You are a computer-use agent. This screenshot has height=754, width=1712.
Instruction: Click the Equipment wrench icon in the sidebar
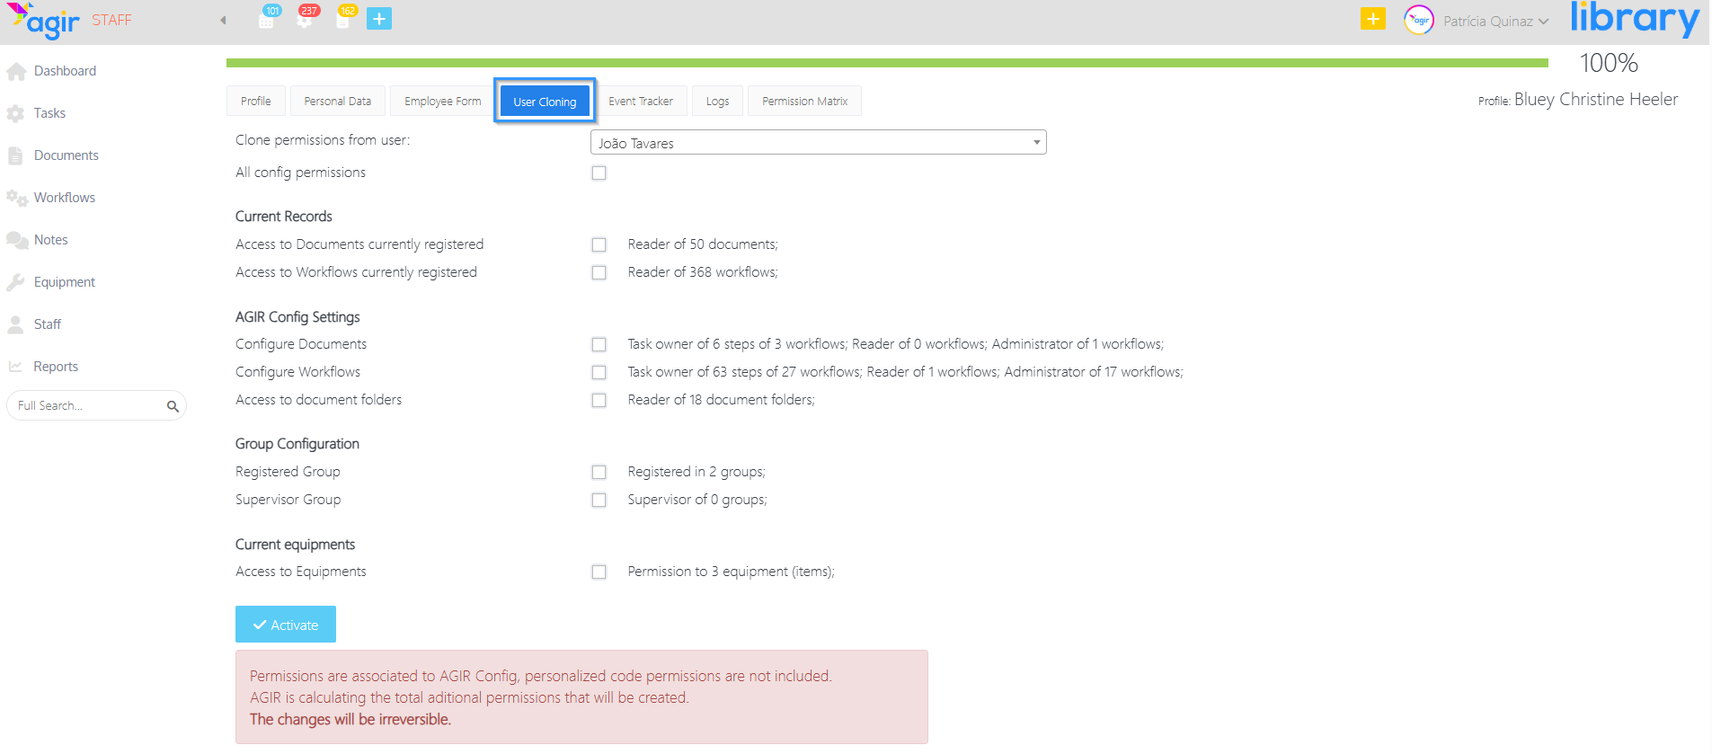[x=15, y=283]
